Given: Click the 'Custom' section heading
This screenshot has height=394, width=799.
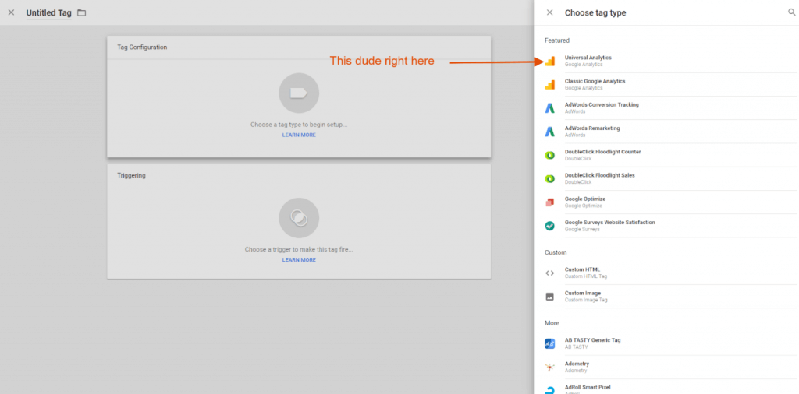Looking at the screenshot, I should [x=556, y=252].
